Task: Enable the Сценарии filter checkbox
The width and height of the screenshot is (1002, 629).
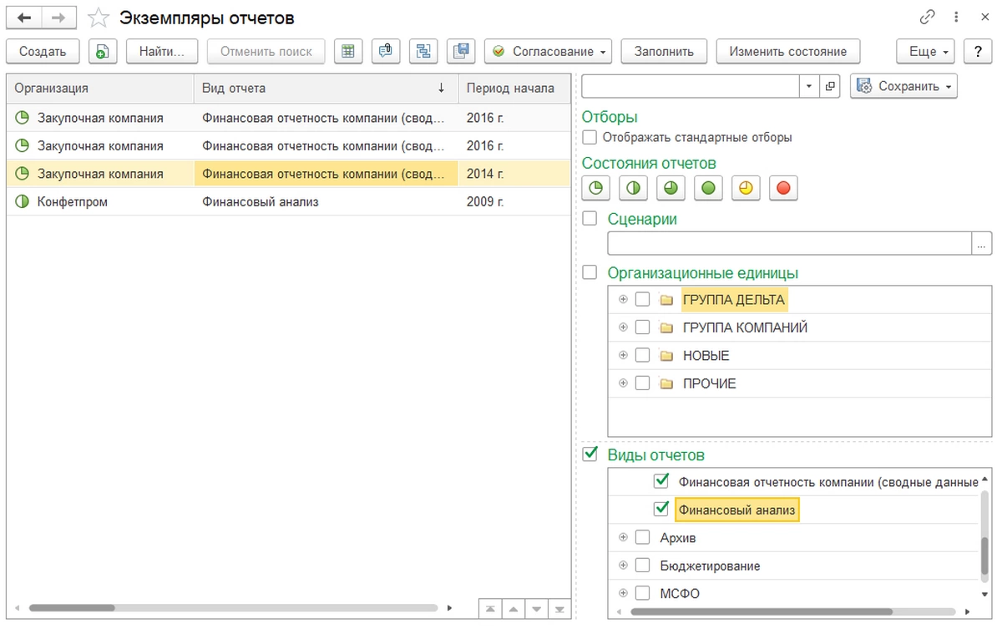Action: tap(590, 219)
